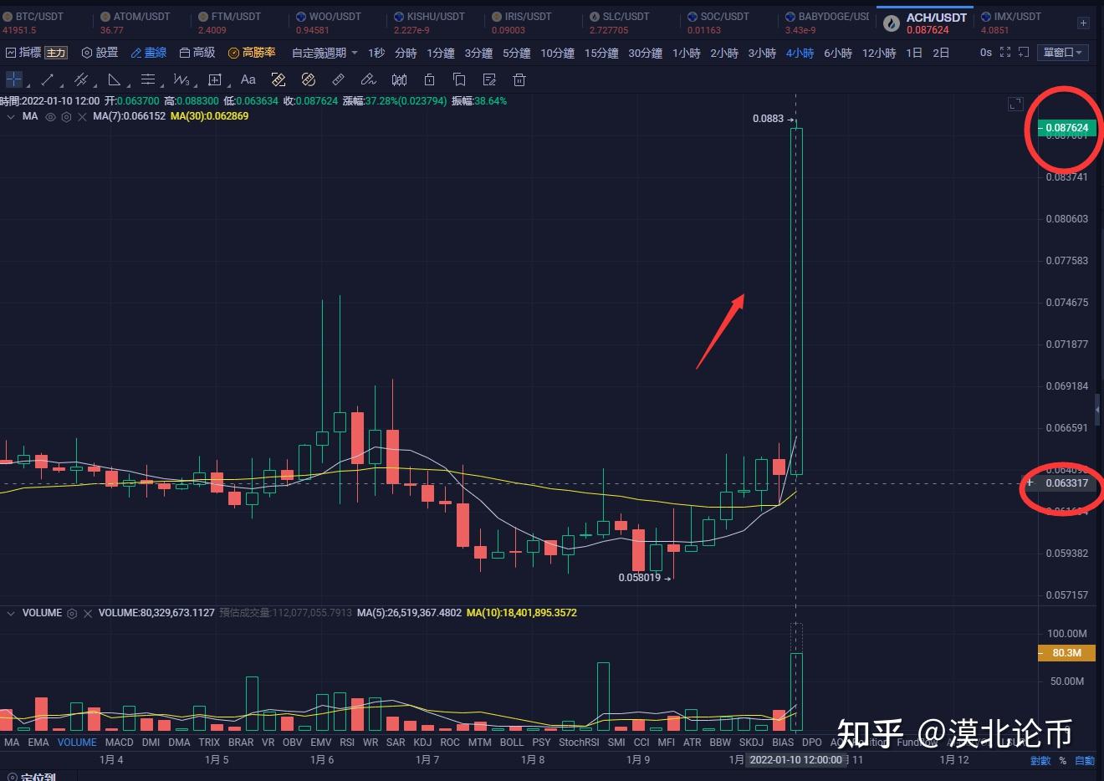Viewport: 1104px width, 781px height.
Task: Select the Elliott wave drawing tool
Action: (181, 79)
